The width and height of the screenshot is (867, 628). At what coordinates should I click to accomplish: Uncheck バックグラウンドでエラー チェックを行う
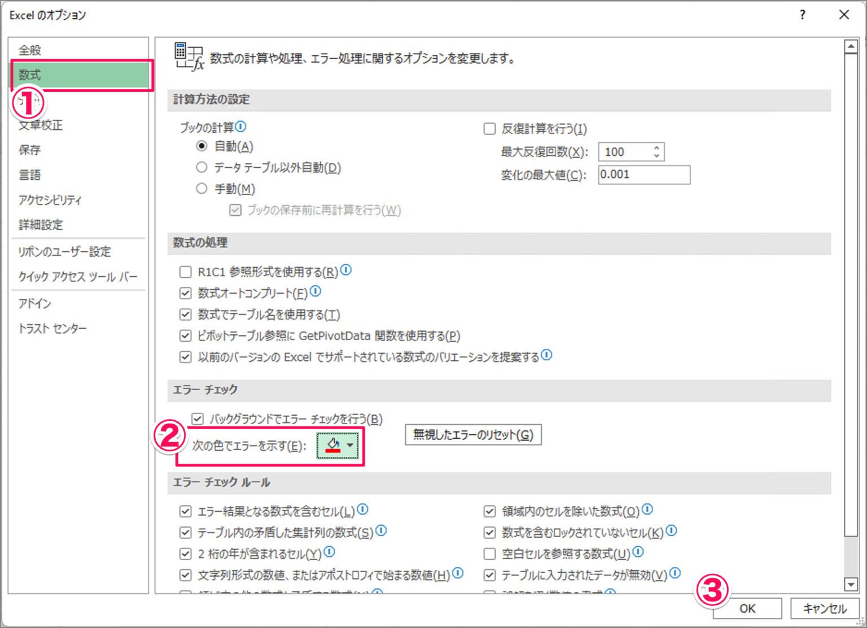198,419
